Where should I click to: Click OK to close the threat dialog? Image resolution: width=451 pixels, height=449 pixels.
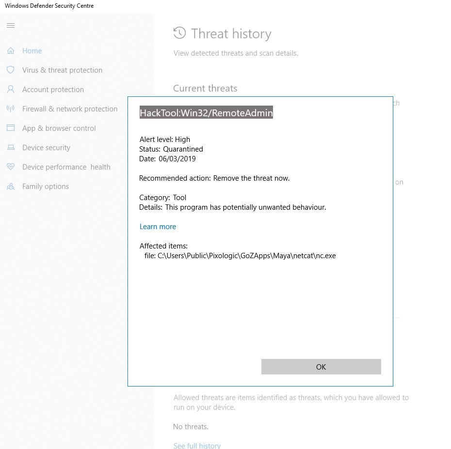(x=321, y=367)
